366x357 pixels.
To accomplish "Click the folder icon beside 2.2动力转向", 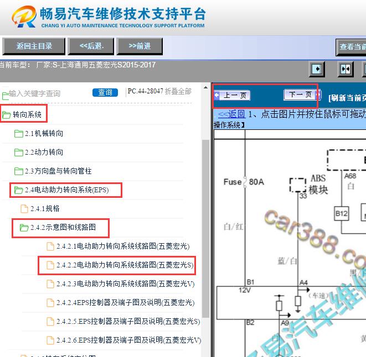I will point(18,153).
